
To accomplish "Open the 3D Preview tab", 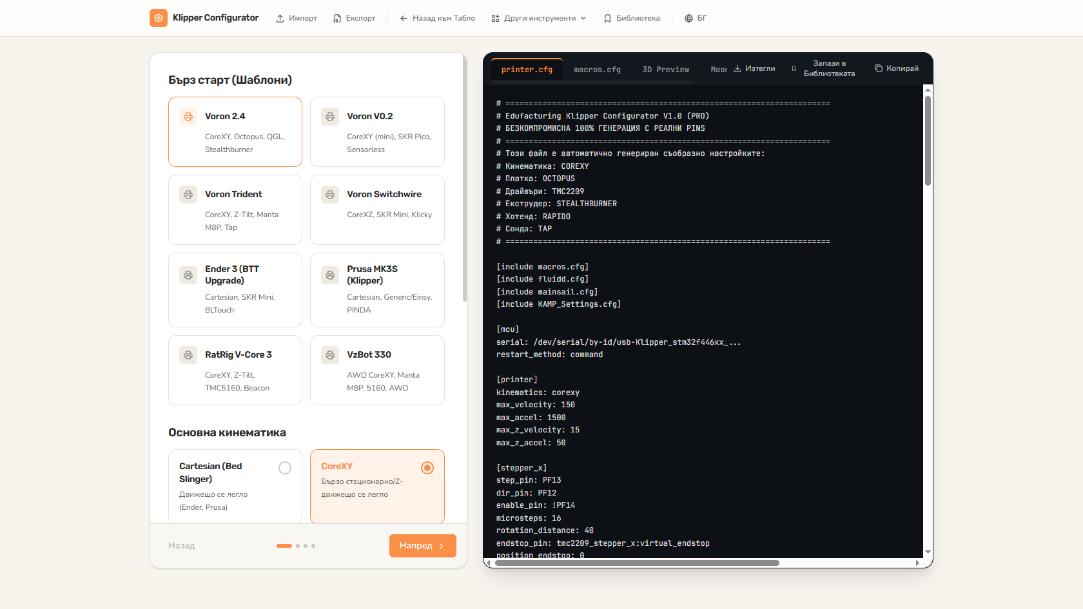I will click(x=666, y=70).
